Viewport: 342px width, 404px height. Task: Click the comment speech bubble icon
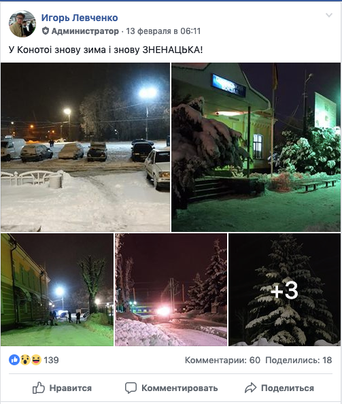(131, 388)
